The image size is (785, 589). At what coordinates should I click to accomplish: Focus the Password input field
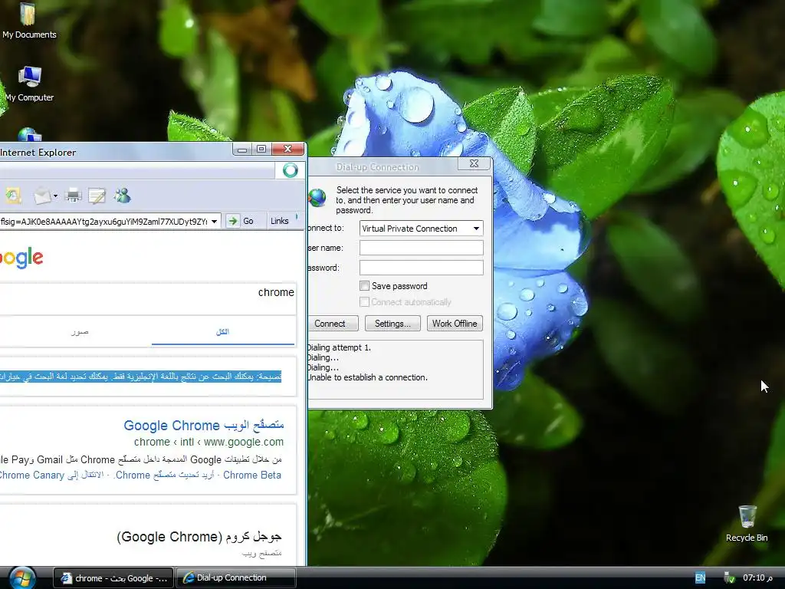tap(421, 268)
